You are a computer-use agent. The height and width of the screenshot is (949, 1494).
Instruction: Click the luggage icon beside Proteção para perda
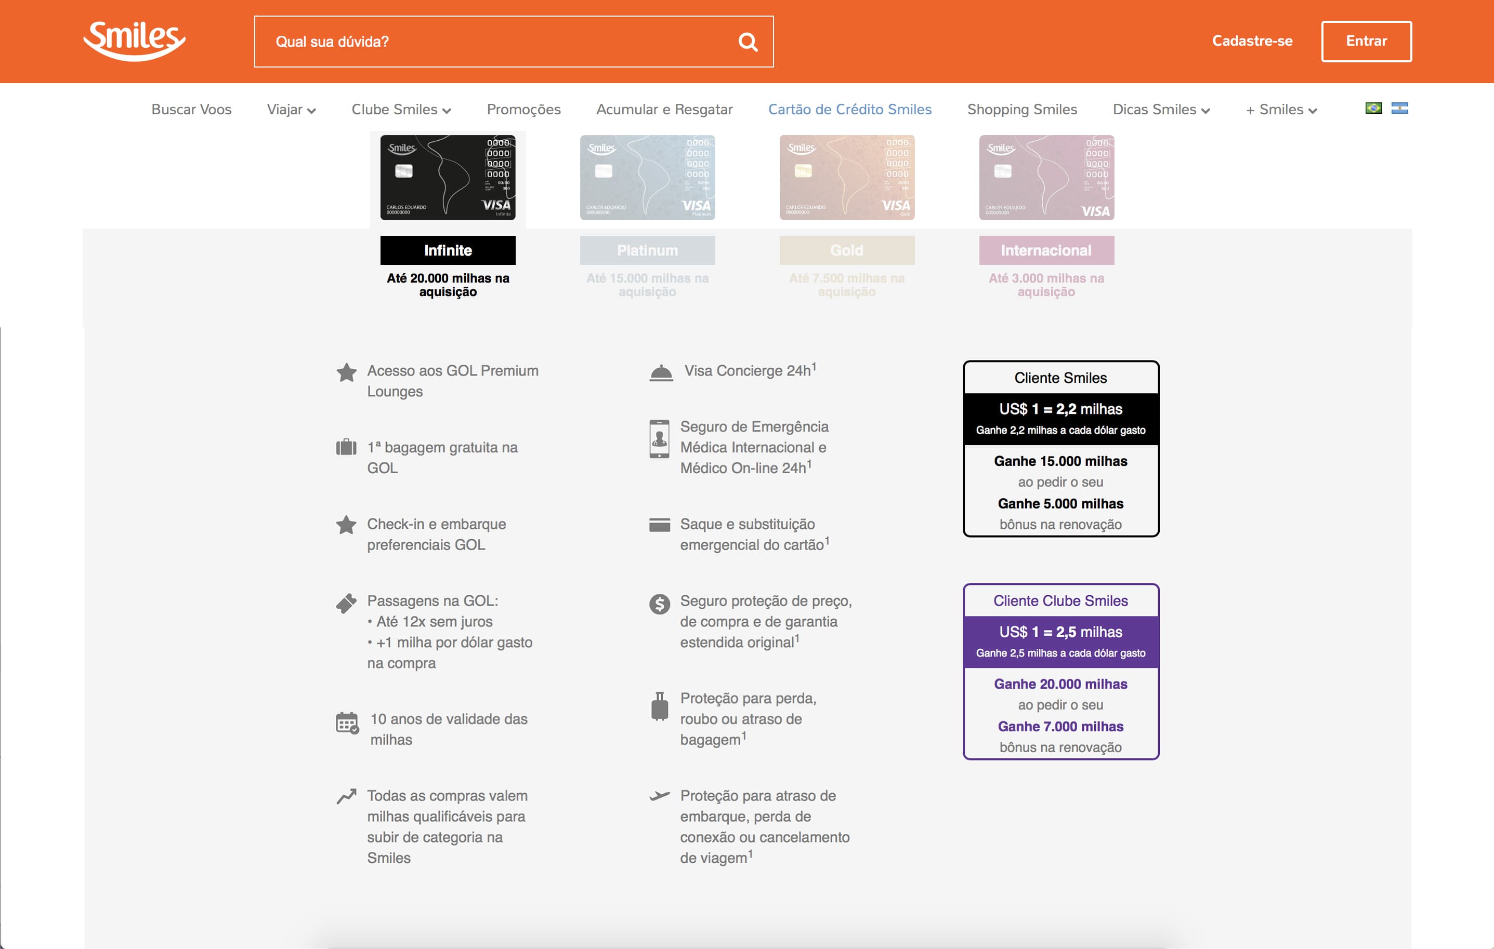click(660, 706)
